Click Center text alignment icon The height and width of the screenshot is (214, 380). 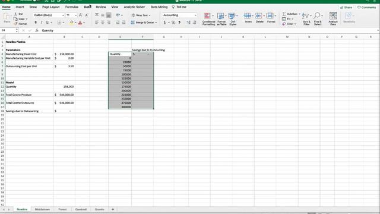[103, 23]
